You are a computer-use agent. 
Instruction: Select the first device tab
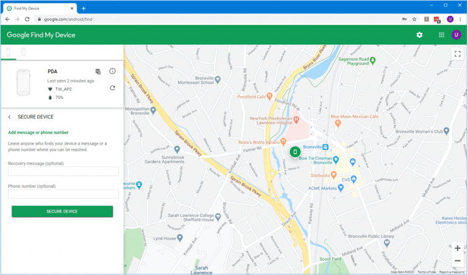pos(9,52)
